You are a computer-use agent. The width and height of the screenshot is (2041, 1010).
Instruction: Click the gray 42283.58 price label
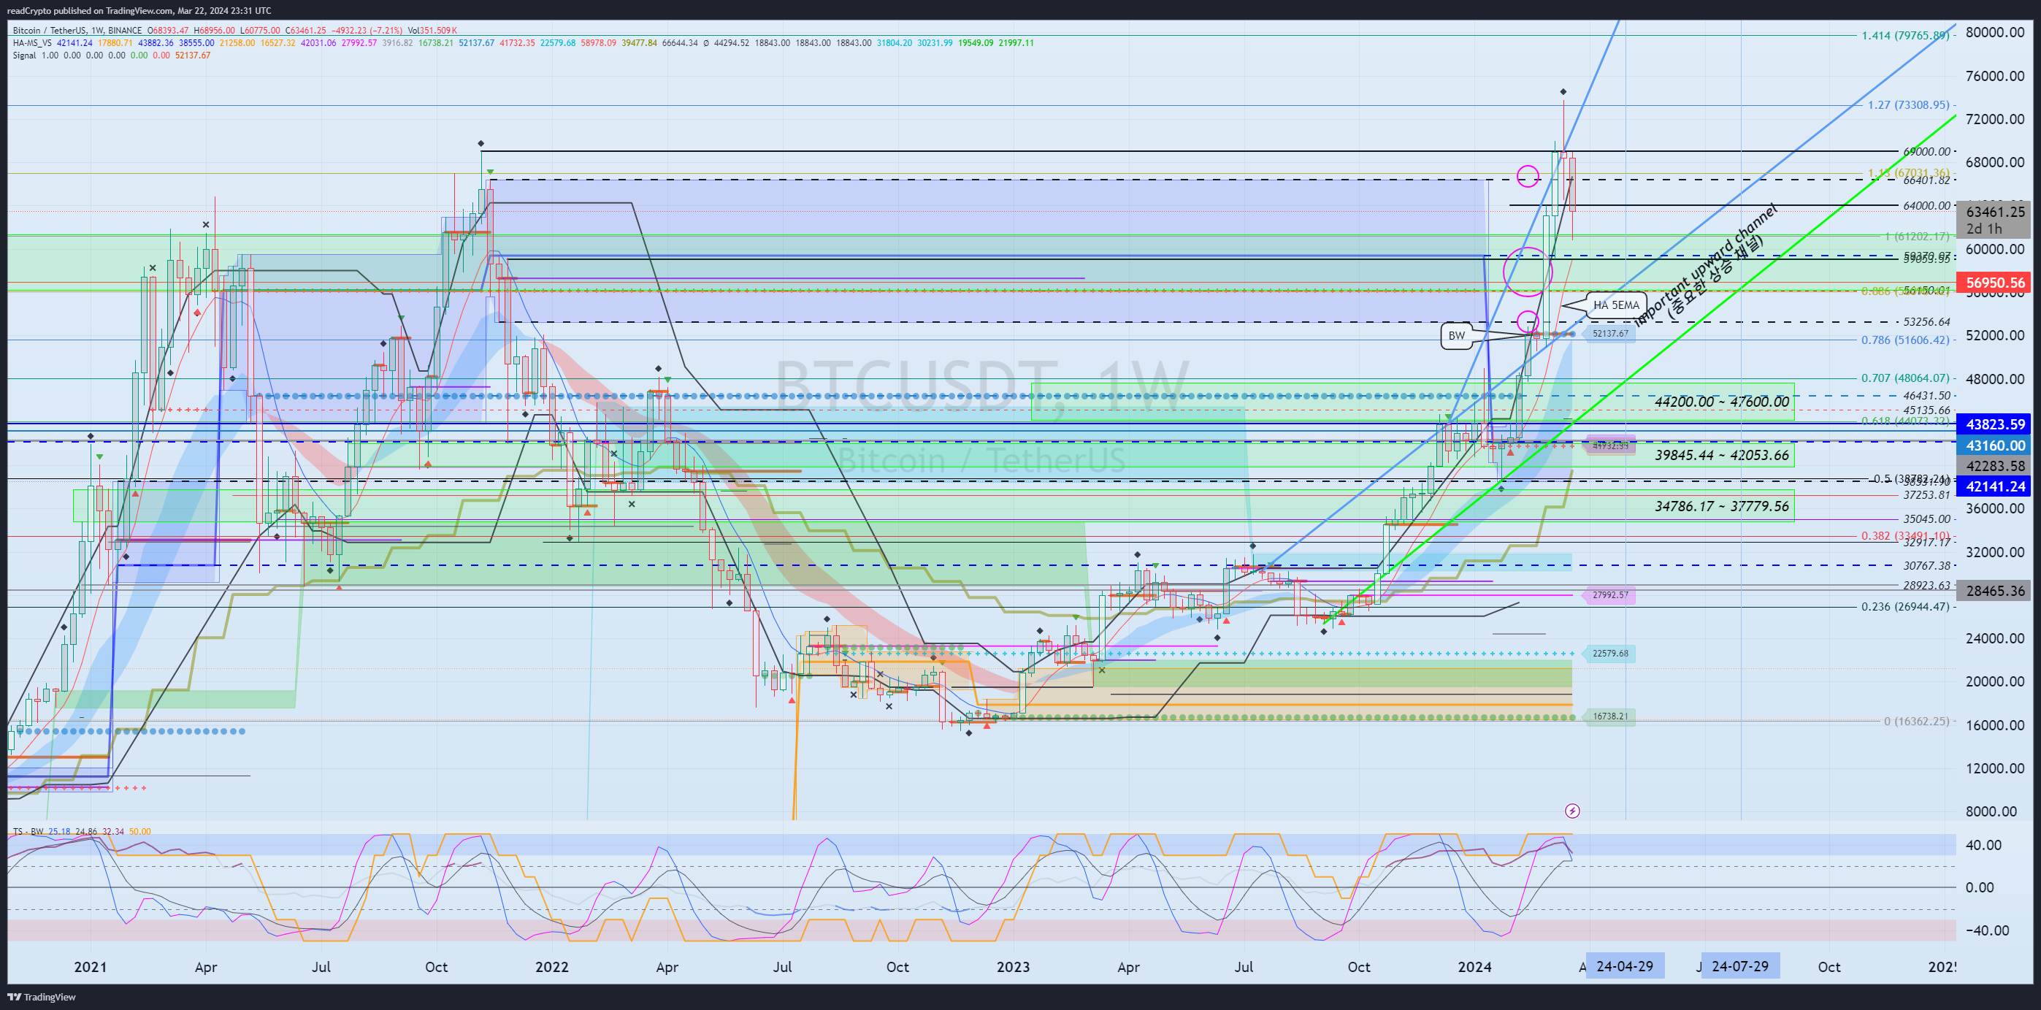(1995, 466)
